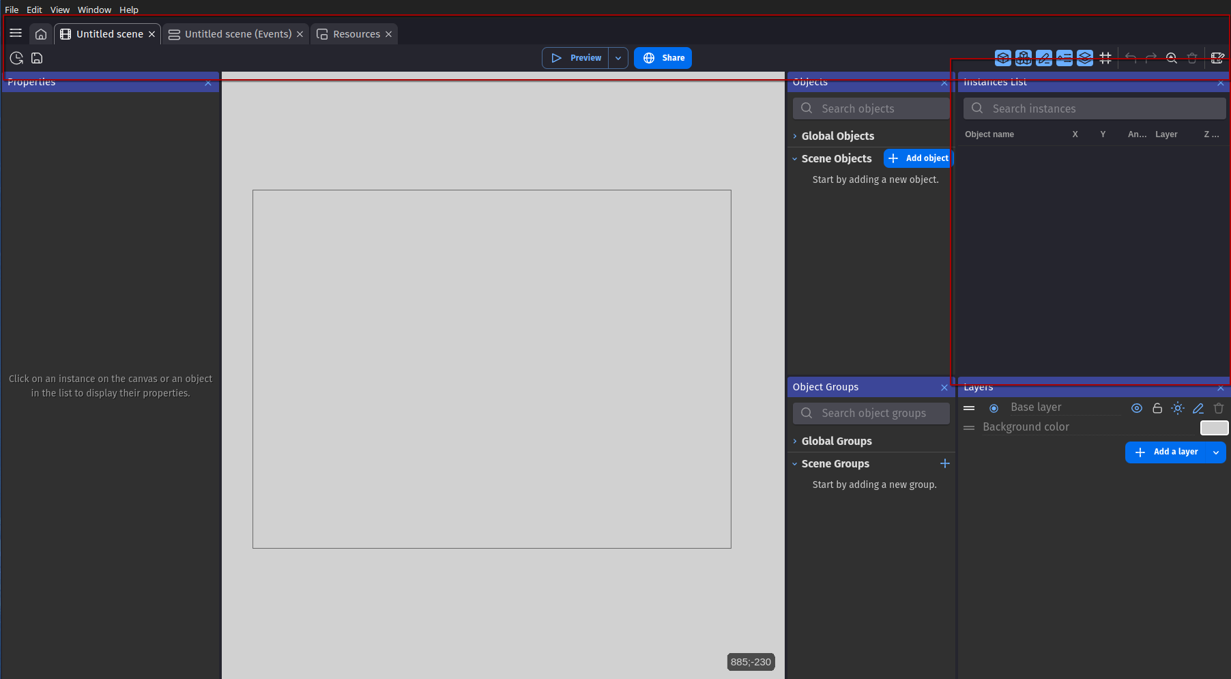This screenshot has width=1231, height=679.
Task: Click the Share button
Action: click(x=663, y=58)
